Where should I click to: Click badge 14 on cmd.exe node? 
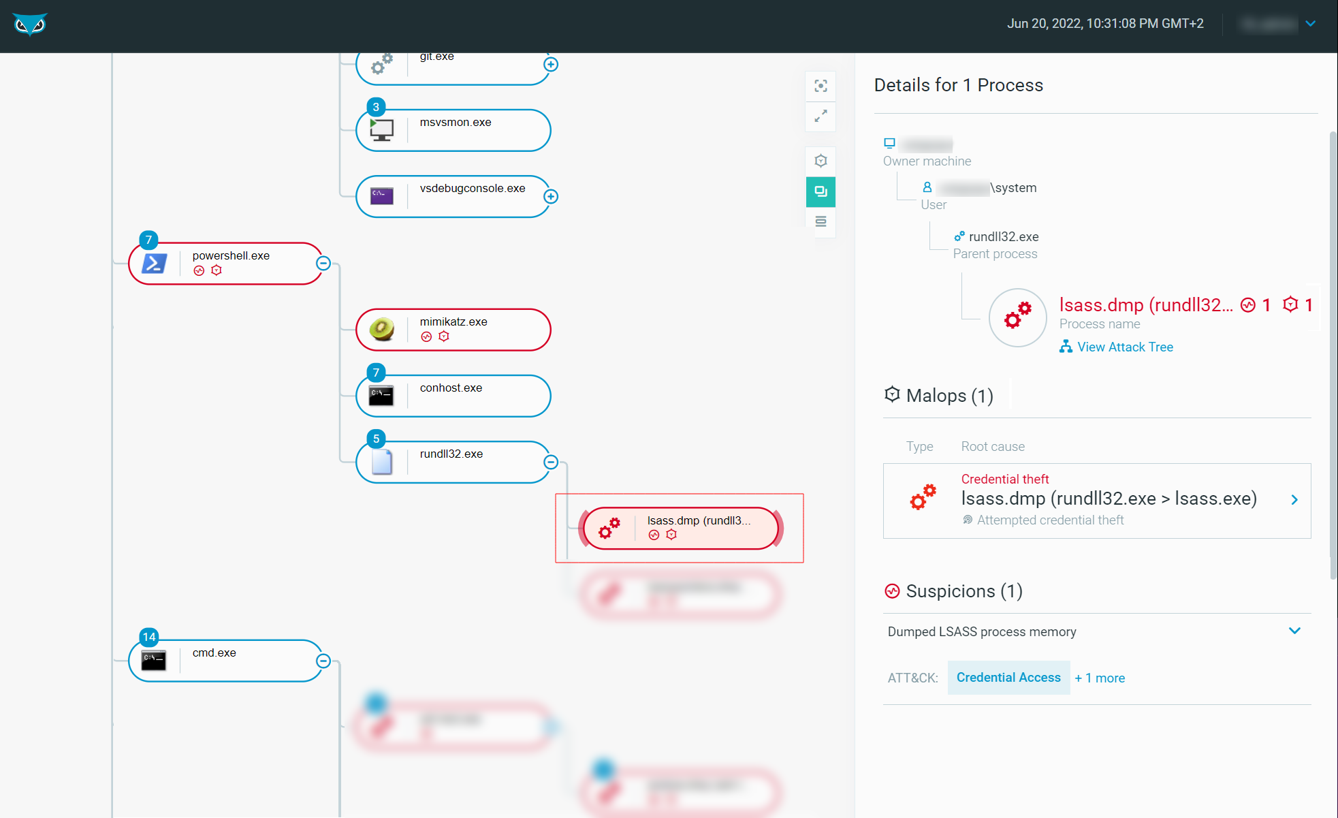[x=149, y=638]
